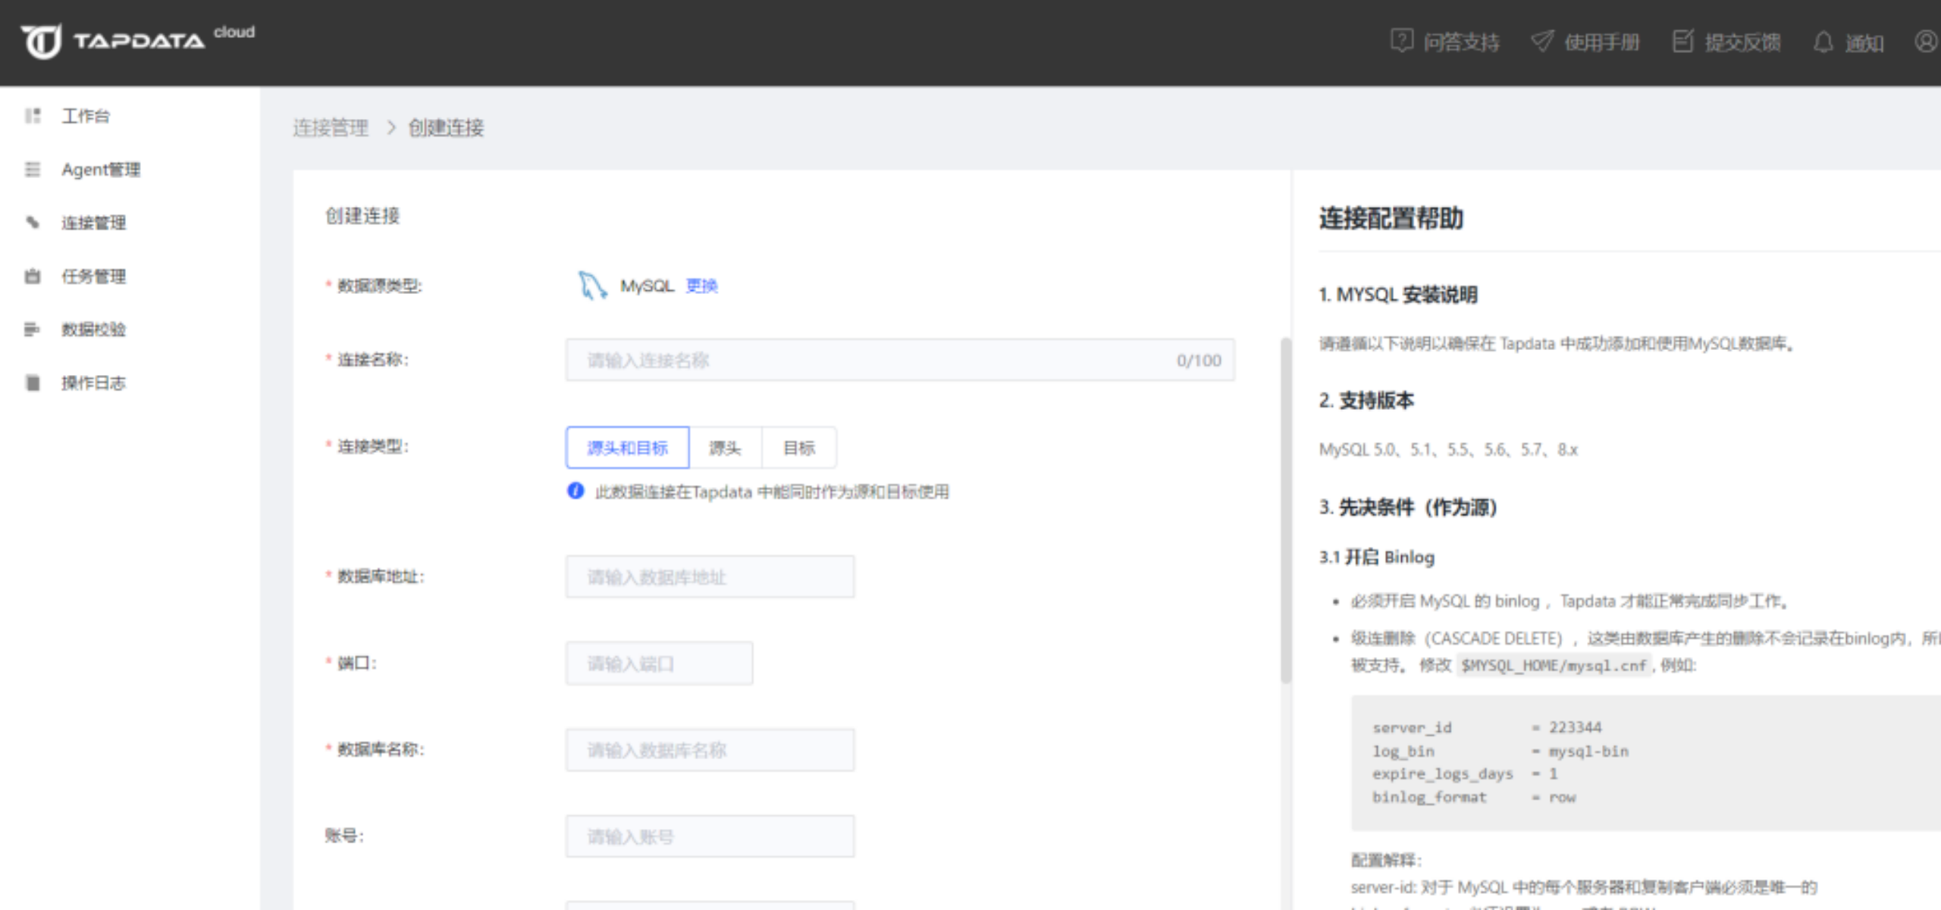Click the 操作日志 sidebar icon
Screen dimensions: 1941x910
click(33, 383)
